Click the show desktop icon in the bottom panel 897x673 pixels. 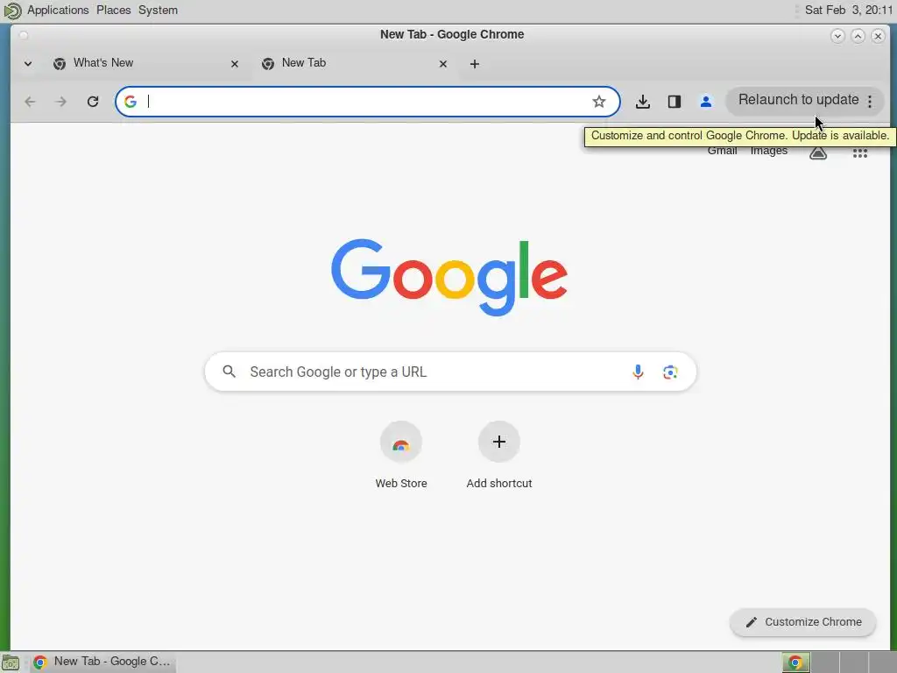click(x=11, y=662)
